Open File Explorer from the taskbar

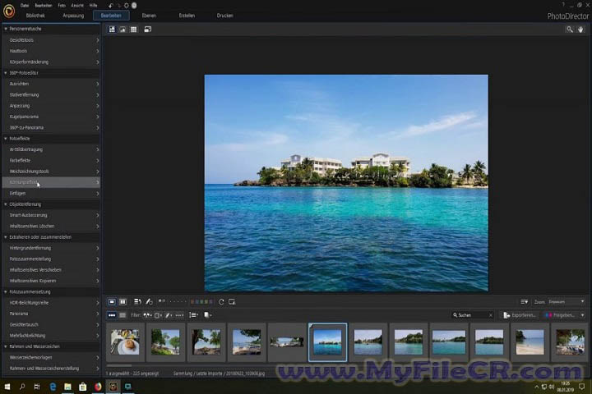[x=67, y=387]
